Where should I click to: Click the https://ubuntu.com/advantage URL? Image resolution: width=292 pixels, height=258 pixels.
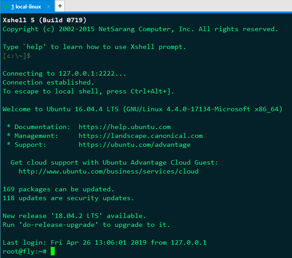tap(135, 145)
